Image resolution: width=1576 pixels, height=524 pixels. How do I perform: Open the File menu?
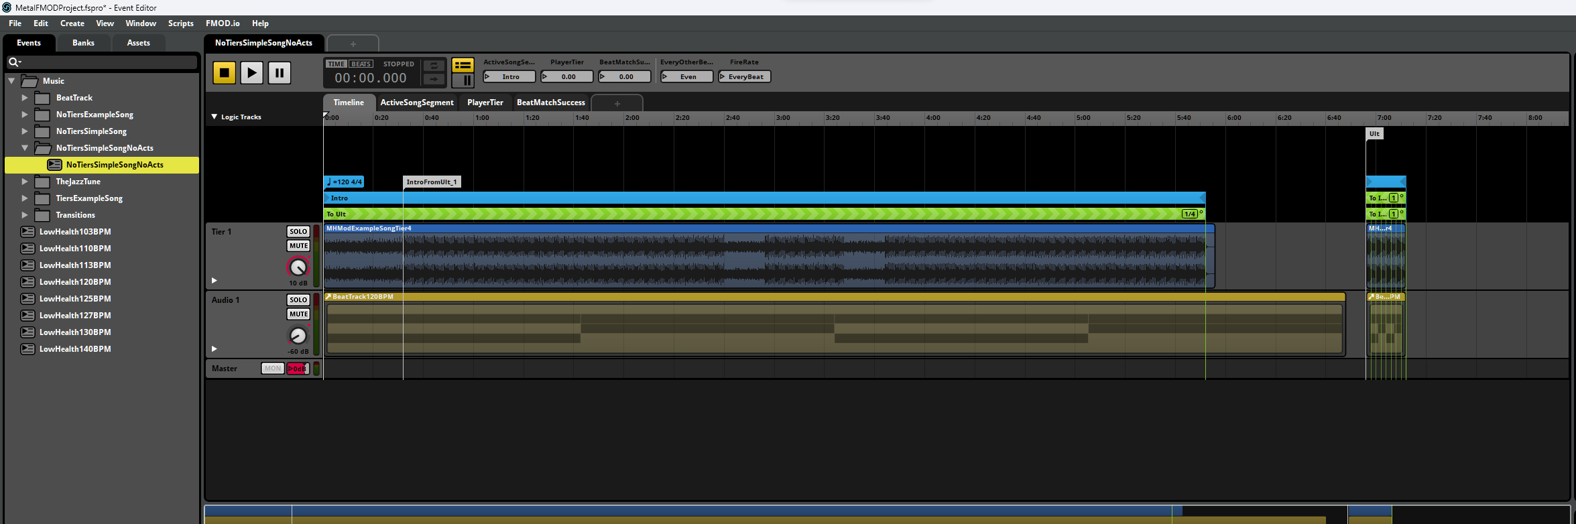click(15, 23)
